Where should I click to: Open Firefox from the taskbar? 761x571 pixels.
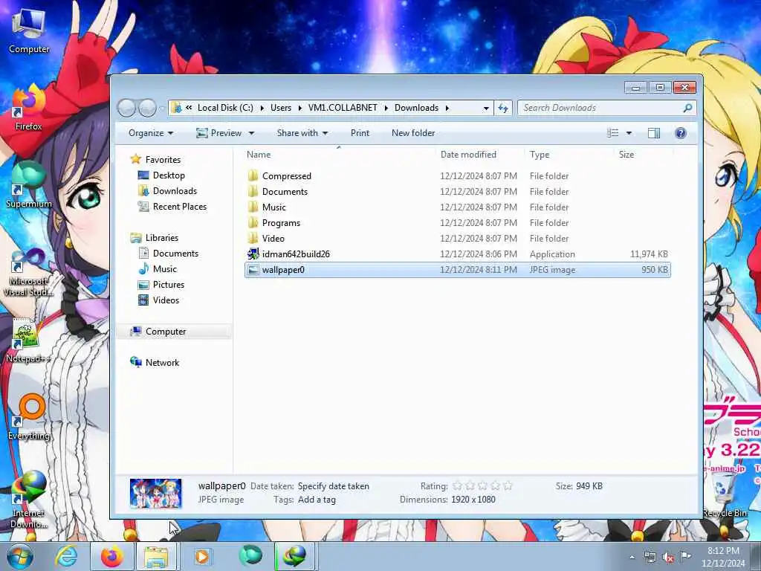[x=111, y=556]
